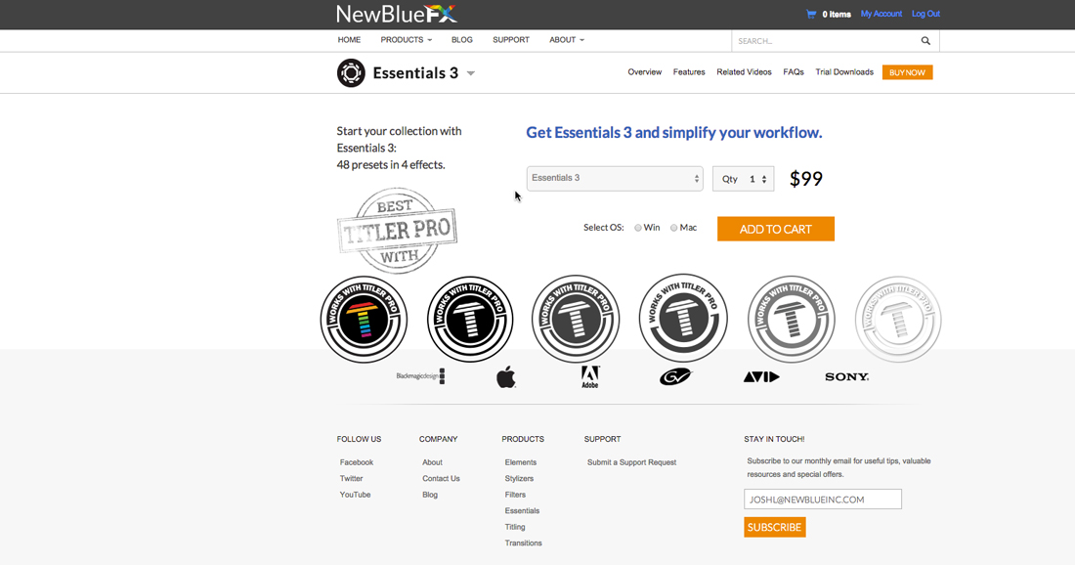Click the rainbow Works With Titler Pro badge
Image resolution: width=1075 pixels, height=565 pixels.
[x=365, y=319]
